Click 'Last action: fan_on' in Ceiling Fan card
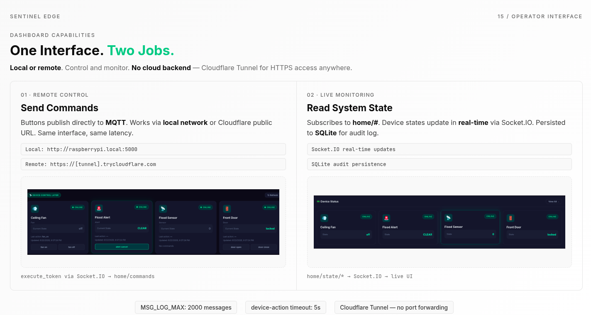 pyautogui.click(x=40, y=237)
